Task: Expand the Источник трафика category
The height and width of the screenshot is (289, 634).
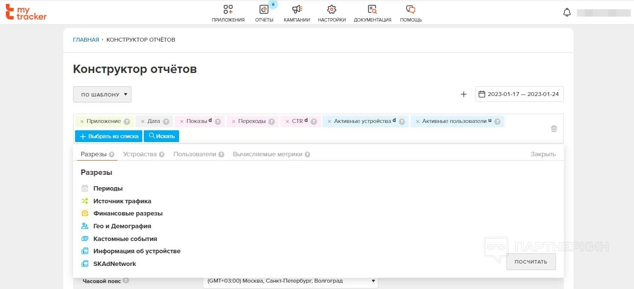Action: (122, 201)
